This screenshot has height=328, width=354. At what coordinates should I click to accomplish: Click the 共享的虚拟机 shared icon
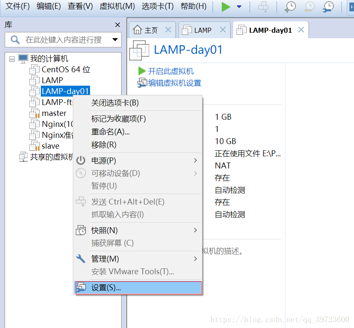tap(23, 157)
